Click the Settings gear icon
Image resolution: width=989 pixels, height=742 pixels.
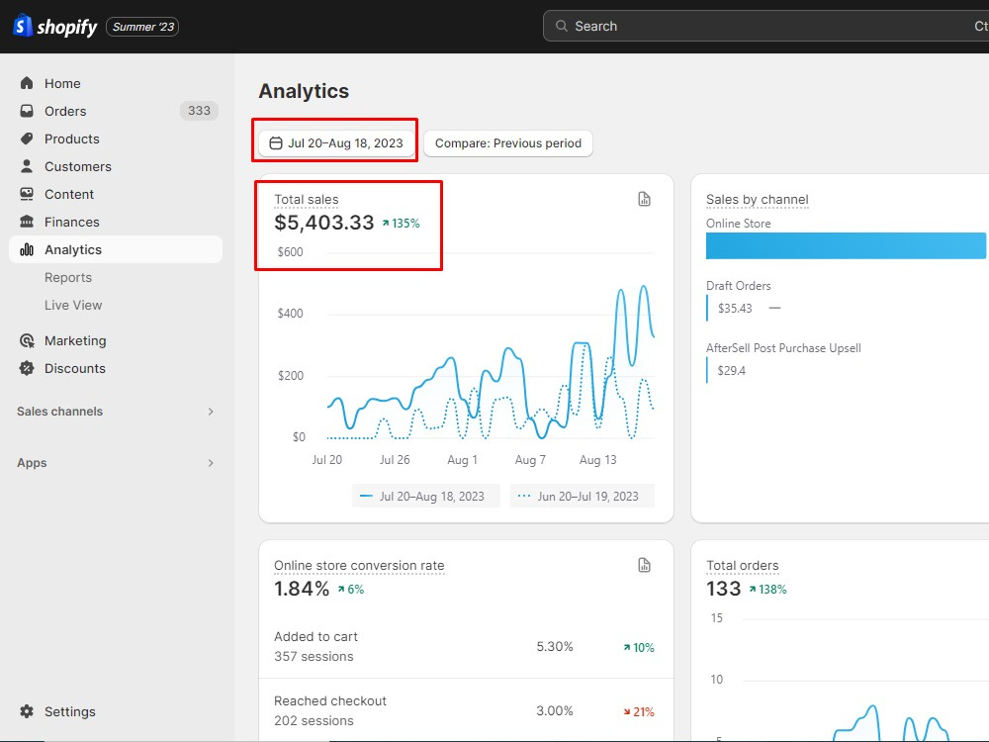[x=27, y=711]
